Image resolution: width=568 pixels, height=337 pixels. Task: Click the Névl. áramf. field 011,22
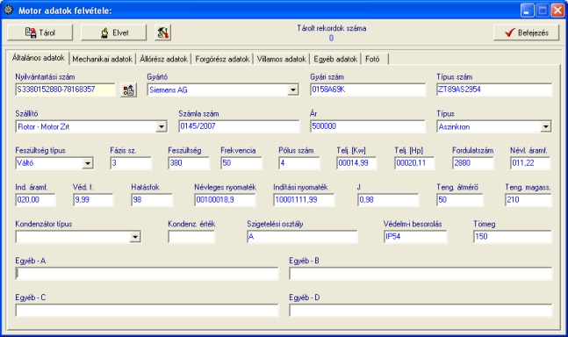point(530,163)
